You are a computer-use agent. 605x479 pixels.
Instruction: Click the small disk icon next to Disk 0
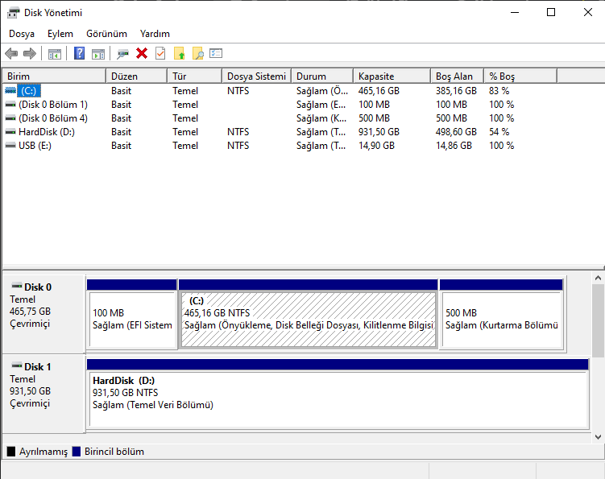click(17, 286)
